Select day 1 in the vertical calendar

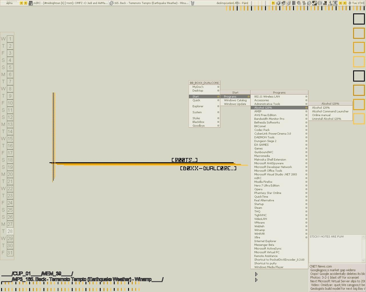point(10,39)
